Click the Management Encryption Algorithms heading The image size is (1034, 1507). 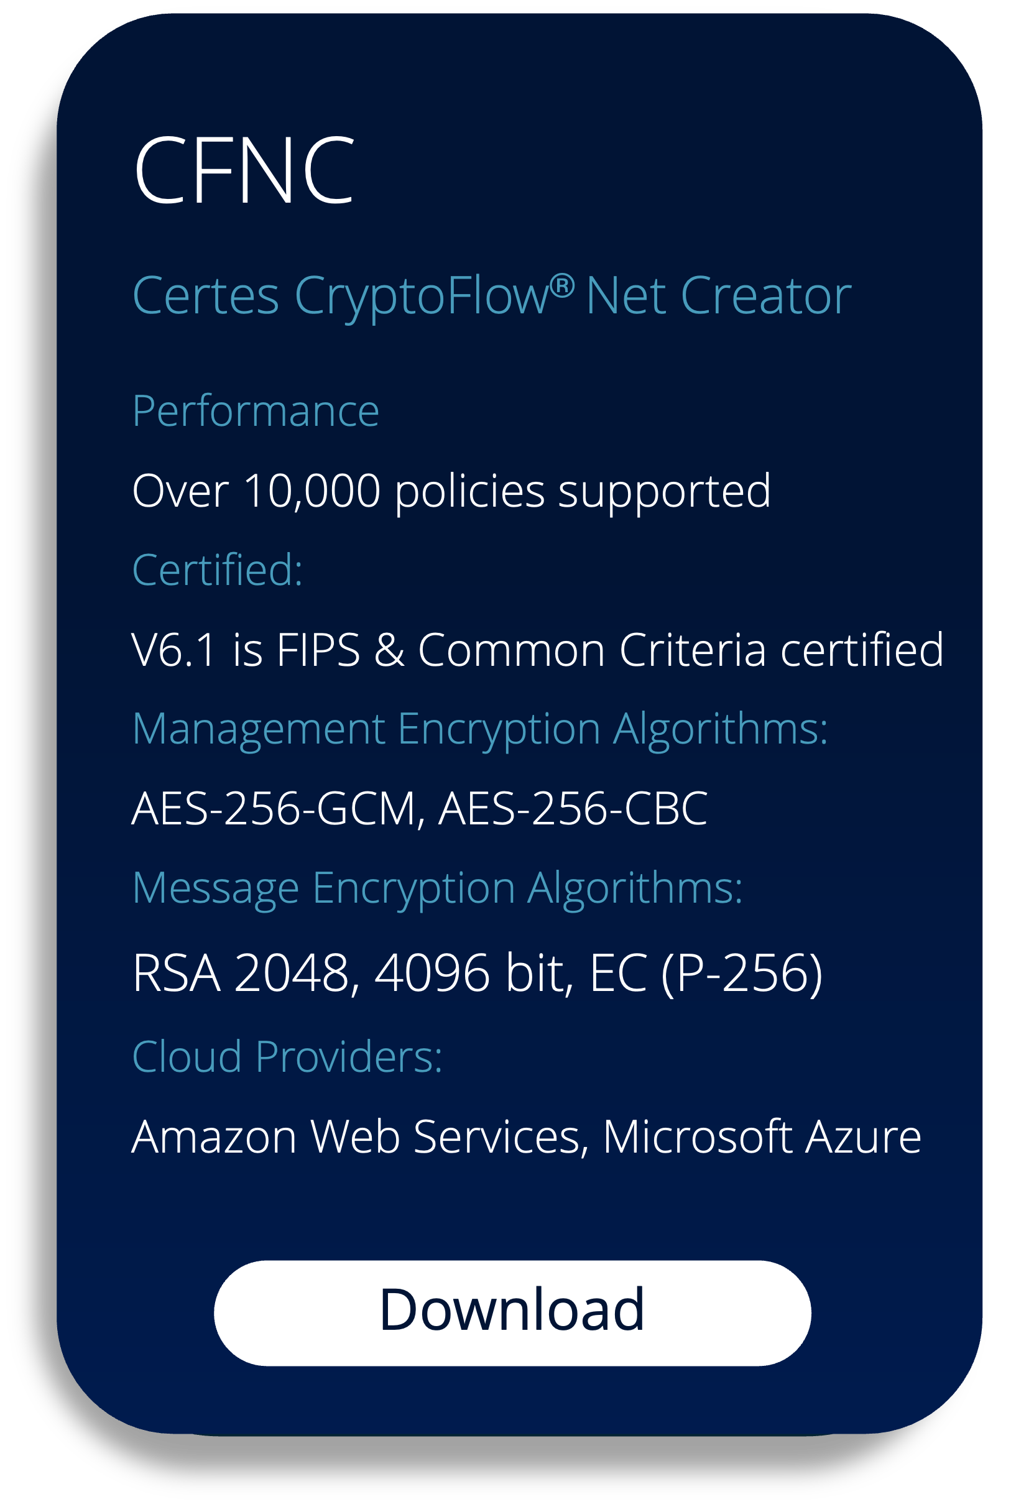[480, 730]
